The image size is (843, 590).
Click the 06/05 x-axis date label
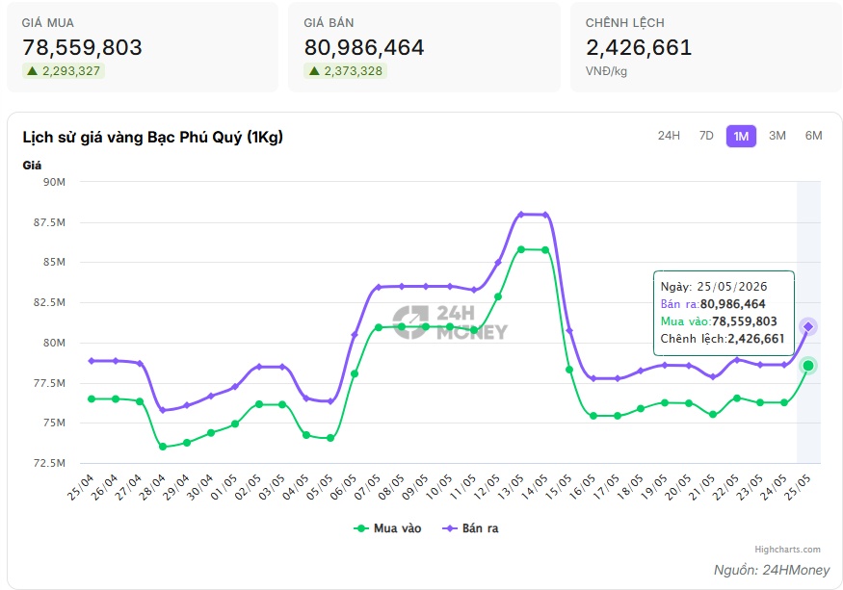(343, 487)
